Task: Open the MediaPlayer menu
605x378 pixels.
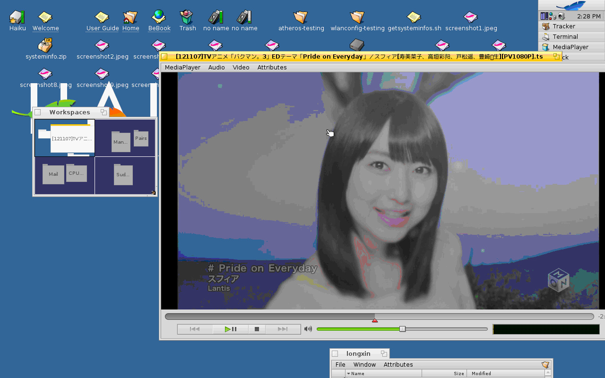Action: [182, 68]
